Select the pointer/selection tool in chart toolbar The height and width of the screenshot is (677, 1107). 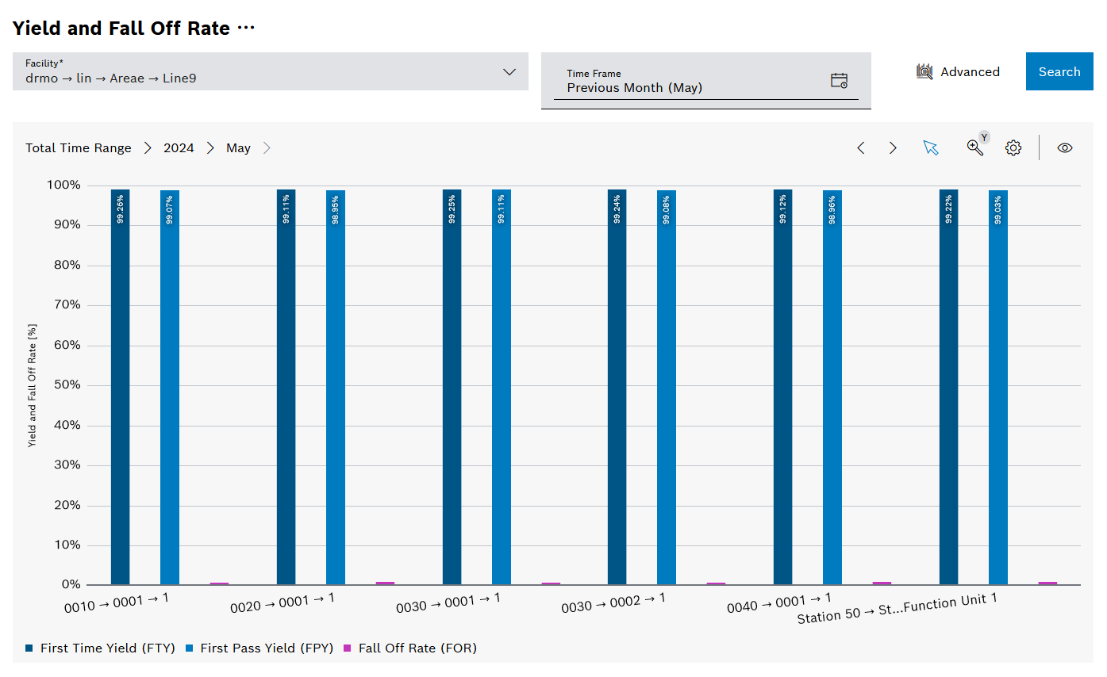[931, 147]
